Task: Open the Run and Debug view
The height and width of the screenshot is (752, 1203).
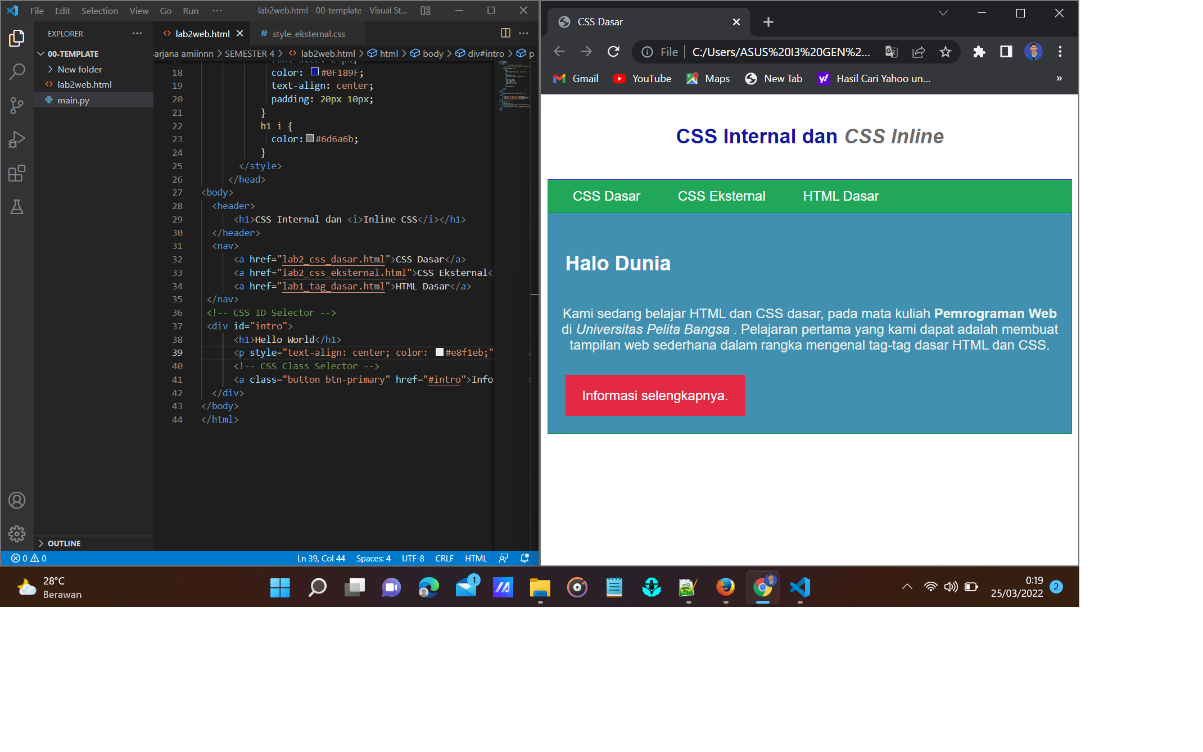Action: pyautogui.click(x=17, y=139)
